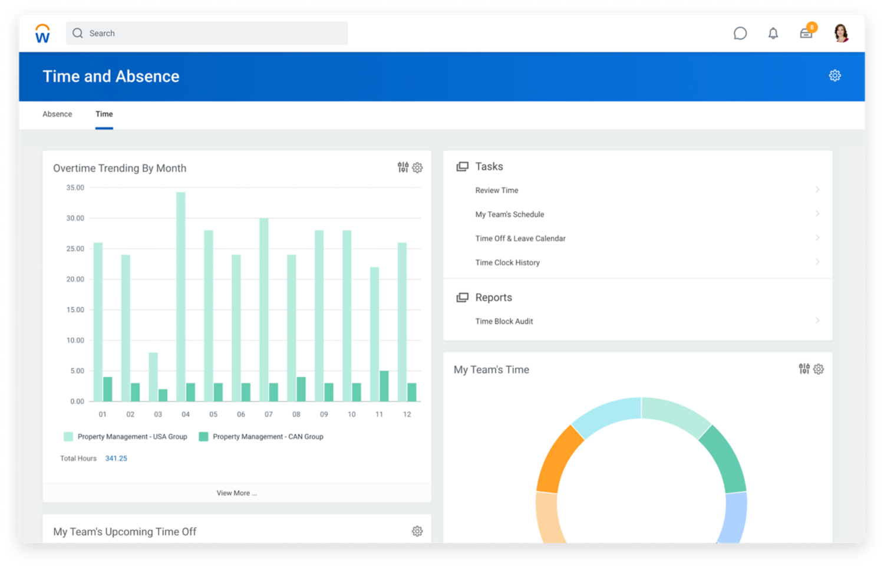Open Overtime Trending chart filter sliders icon

[x=403, y=167]
